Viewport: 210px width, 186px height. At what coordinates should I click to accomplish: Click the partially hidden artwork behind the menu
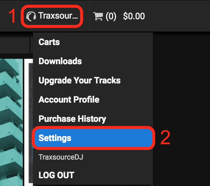[30, 120]
